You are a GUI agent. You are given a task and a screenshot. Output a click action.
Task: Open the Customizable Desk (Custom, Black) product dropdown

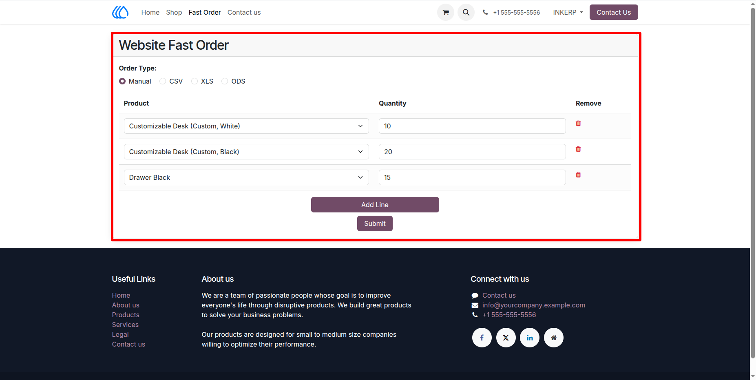pos(246,152)
